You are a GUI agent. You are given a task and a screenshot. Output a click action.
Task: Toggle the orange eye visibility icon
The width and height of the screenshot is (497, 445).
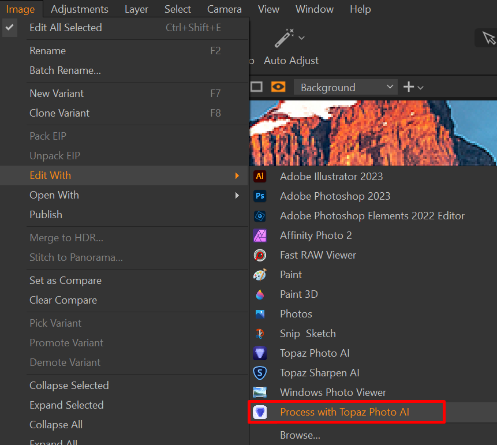278,87
